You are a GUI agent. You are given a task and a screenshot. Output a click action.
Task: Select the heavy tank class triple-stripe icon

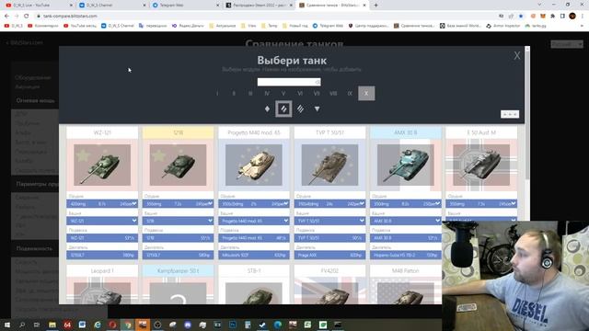pyautogui.click(x=301, y=108)
